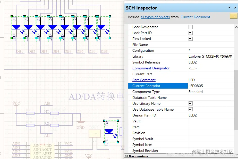This screenshot has width=238, height=159.
Task: Click the Part Comment LED value
Action: pos(192,80)
